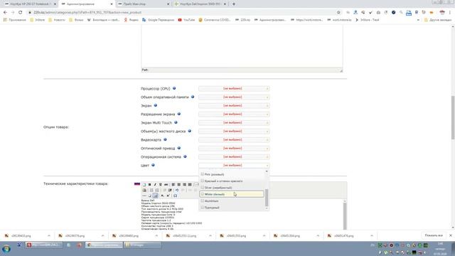Open the Экран dropdown
The height and width of the screenshot is (256, 455).
(x=234, y=106)
